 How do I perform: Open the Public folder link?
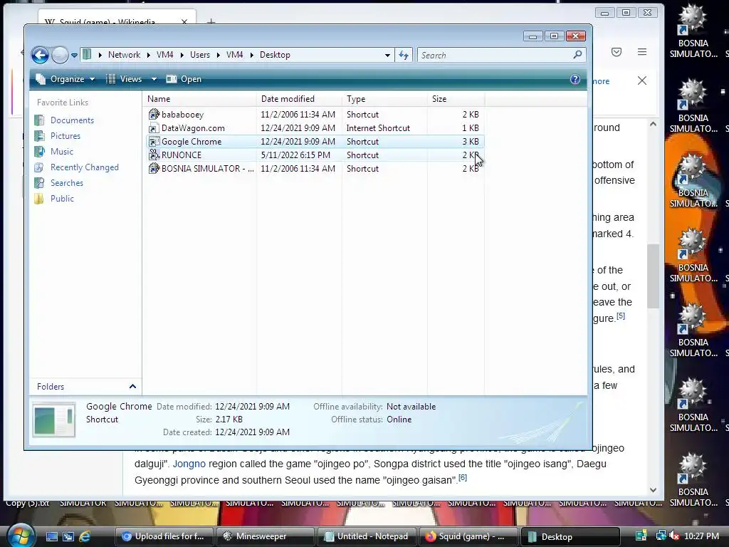tap(63, 199)
